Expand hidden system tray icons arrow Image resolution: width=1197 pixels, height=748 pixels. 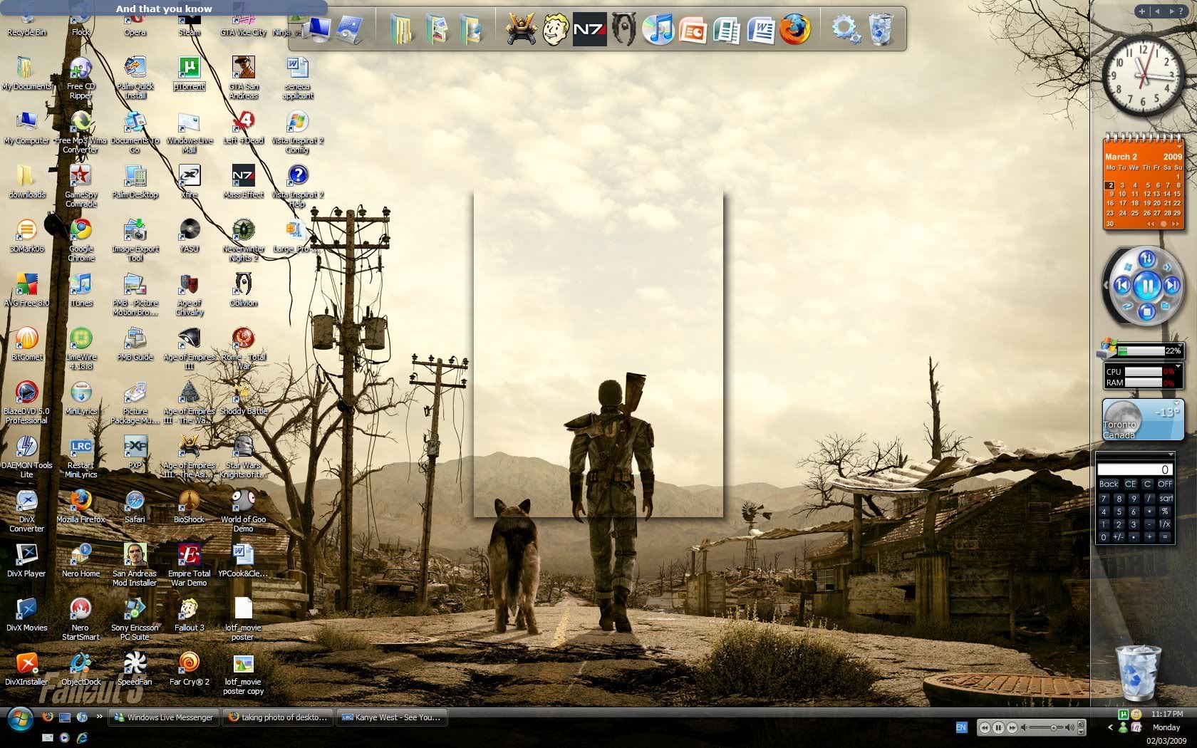click(x=1109, y=727)
